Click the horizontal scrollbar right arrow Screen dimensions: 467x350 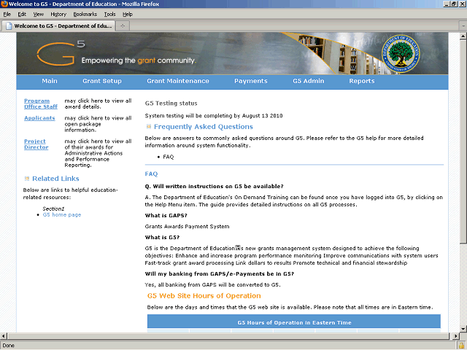point(455,336)
